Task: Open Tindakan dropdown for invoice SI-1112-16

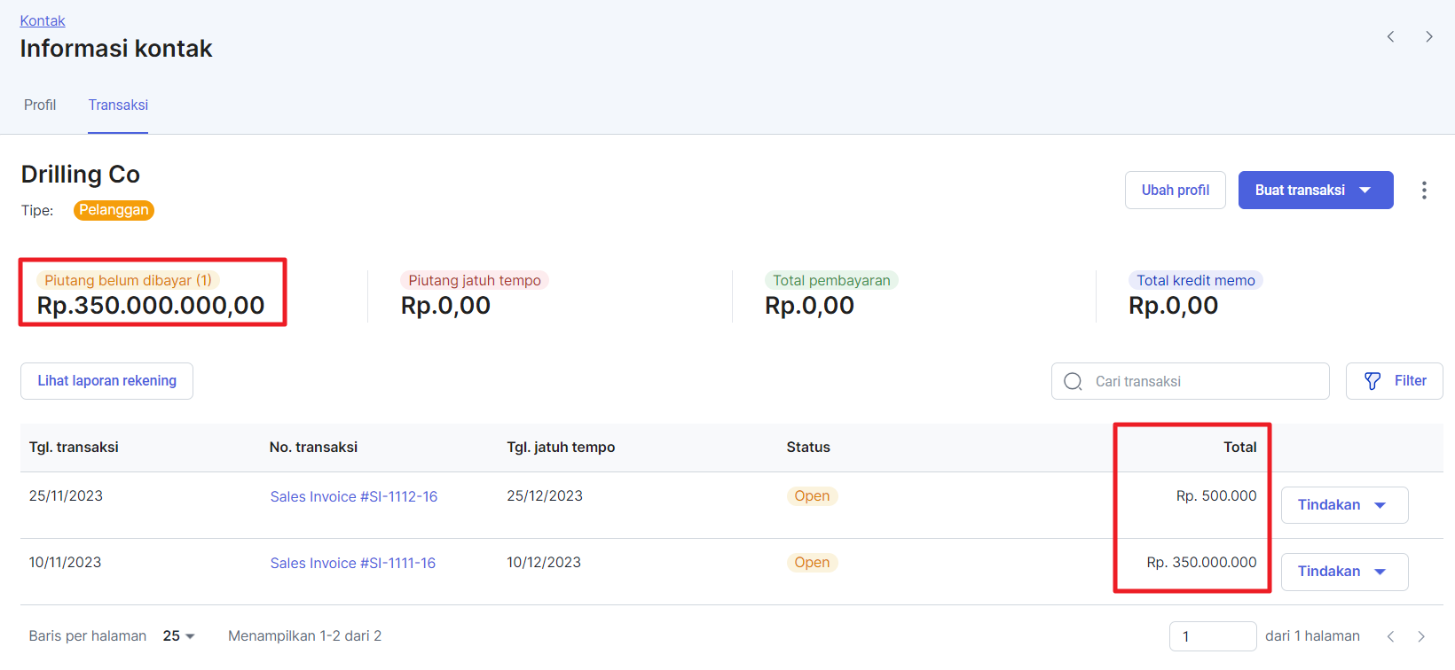Action: [1344, 505]
